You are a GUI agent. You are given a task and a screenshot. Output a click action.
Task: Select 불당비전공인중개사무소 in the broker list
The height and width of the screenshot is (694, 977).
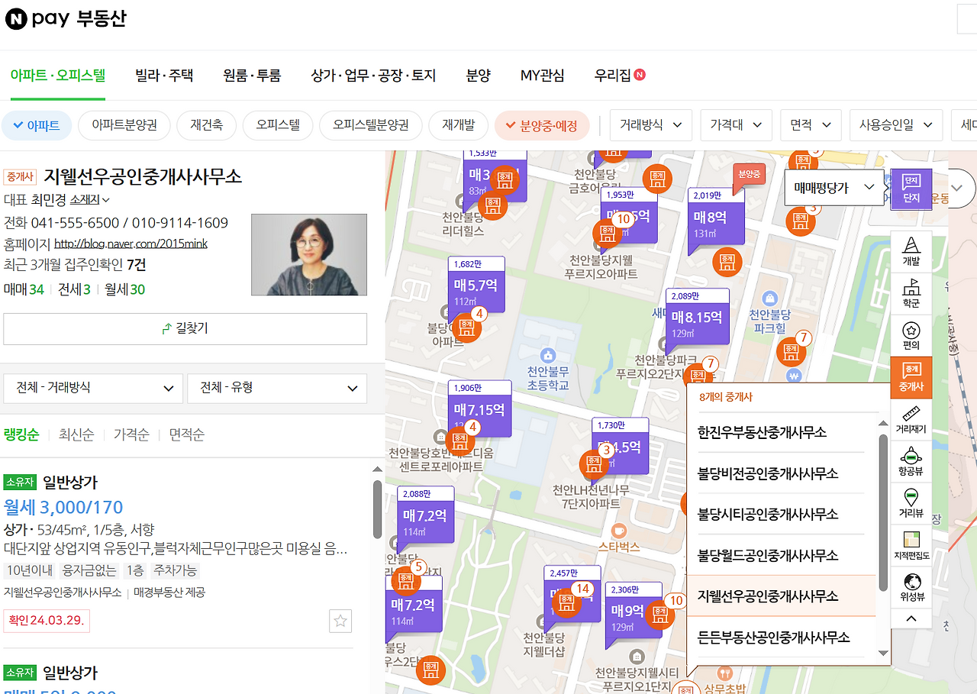point(782,473)
